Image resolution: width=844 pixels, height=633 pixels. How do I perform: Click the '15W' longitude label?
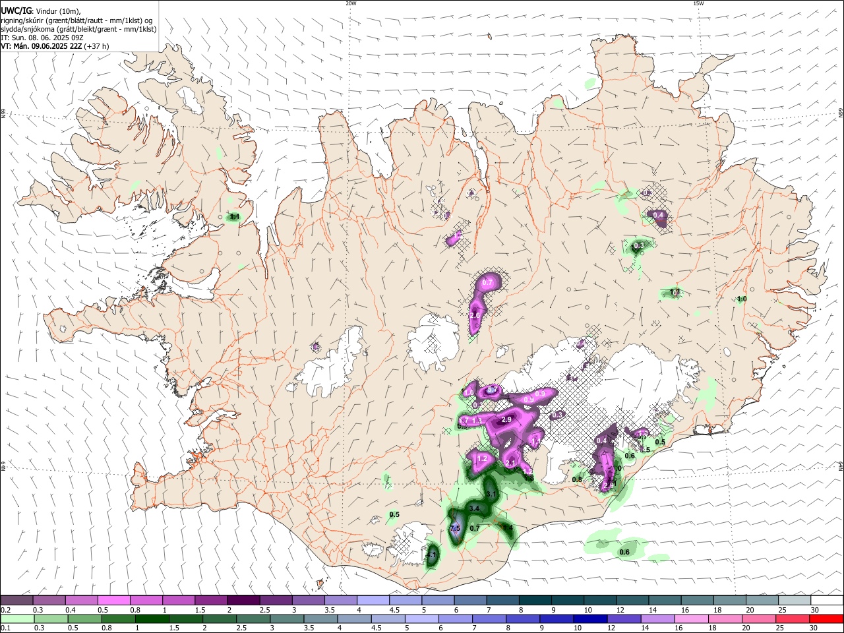698,3
